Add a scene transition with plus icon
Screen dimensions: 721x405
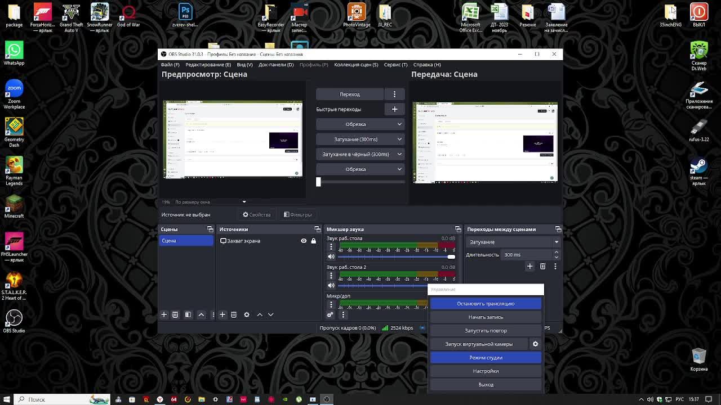tap(529, 266)
